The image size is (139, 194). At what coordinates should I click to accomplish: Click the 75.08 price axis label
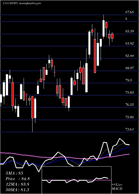130,117
